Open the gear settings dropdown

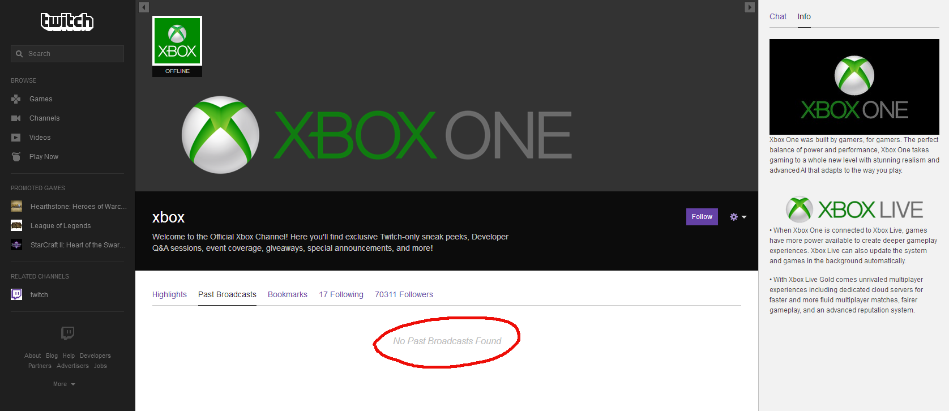pos(738,217)
